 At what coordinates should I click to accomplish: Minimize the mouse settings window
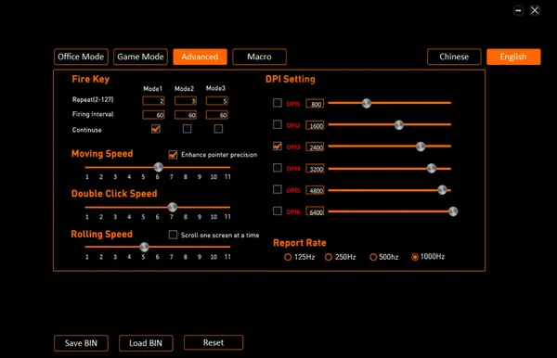(x=518, y=10)
